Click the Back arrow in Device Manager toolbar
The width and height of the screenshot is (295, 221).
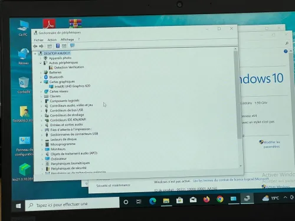click(x=35, y=47)
